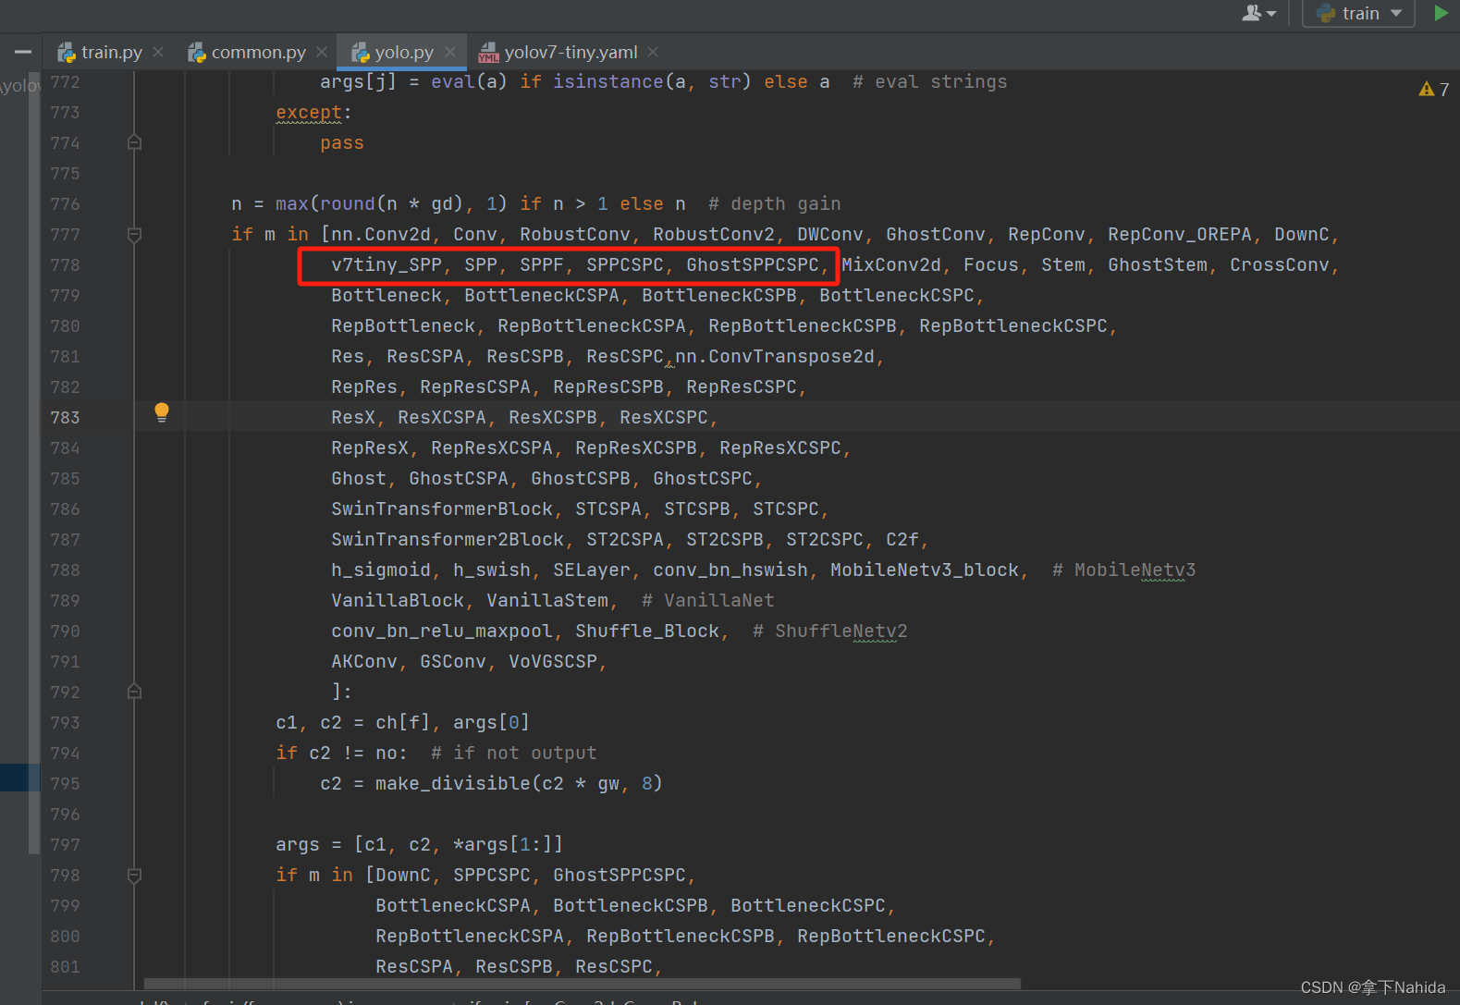Open the train run configuration dropdown
Screen dimensions: 1460x1005
click(x=1358, y=13)
